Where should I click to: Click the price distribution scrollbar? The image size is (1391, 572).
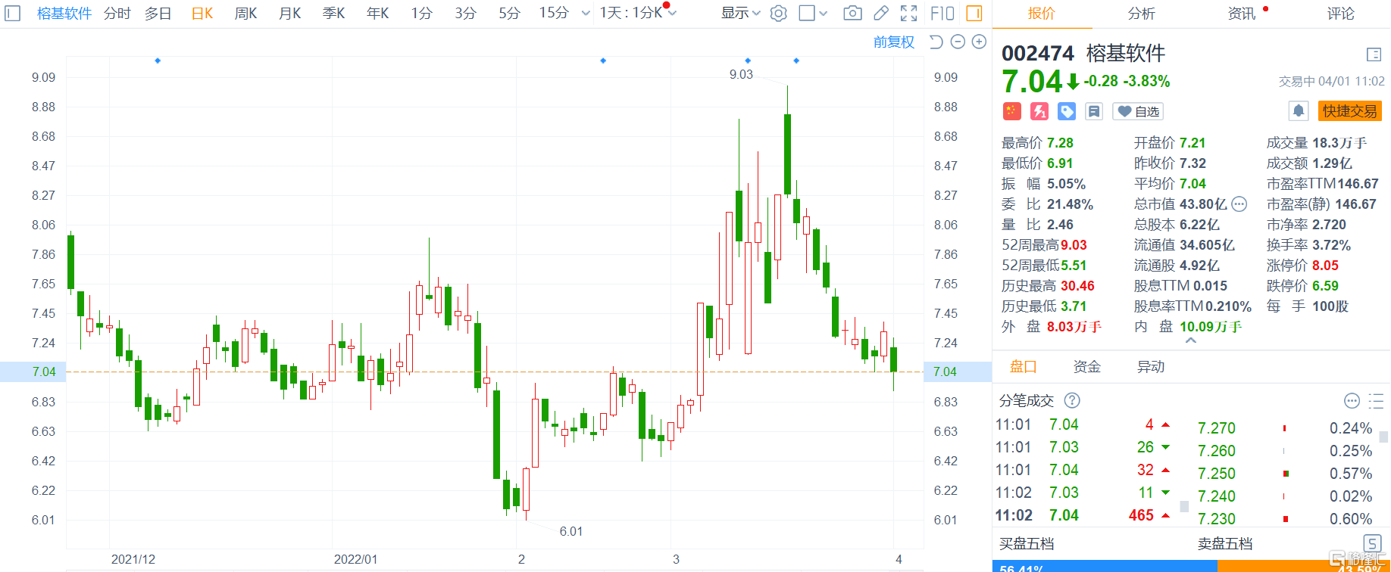(1383, 437)
